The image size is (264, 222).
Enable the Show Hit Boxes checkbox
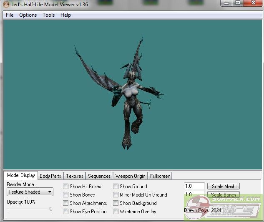pos(65,187)
